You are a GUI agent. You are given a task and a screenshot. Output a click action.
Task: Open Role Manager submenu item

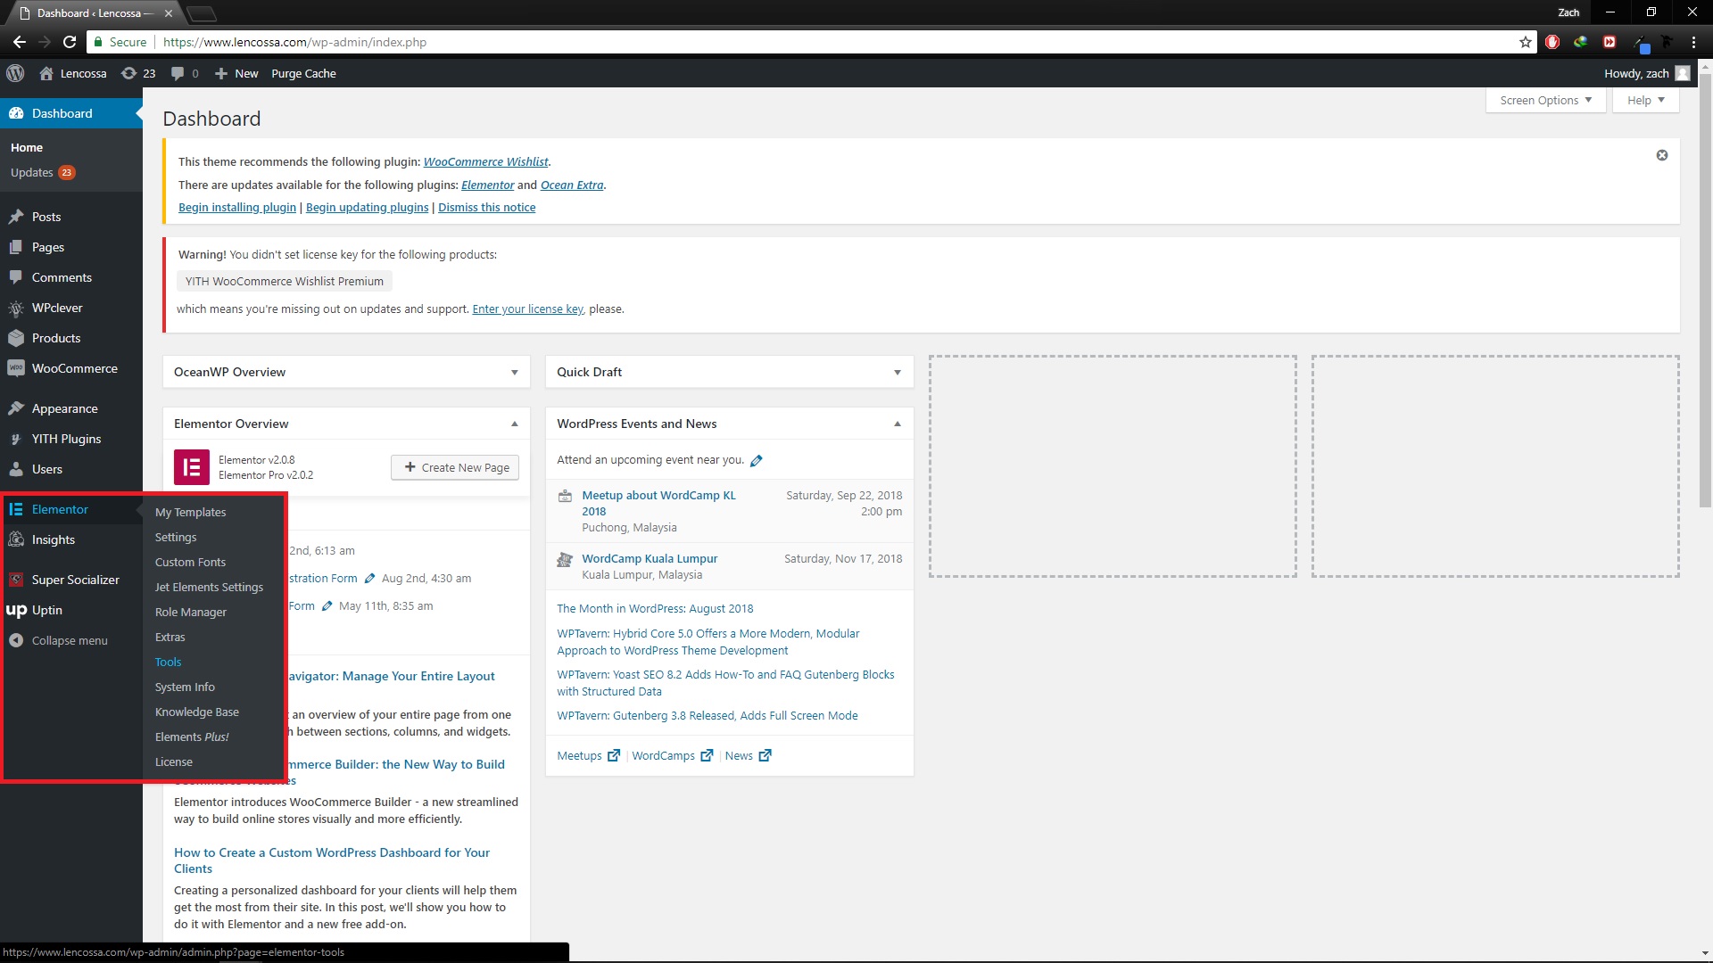191,612
